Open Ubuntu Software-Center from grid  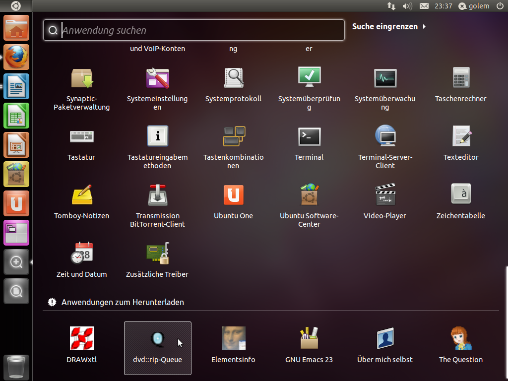309,195
